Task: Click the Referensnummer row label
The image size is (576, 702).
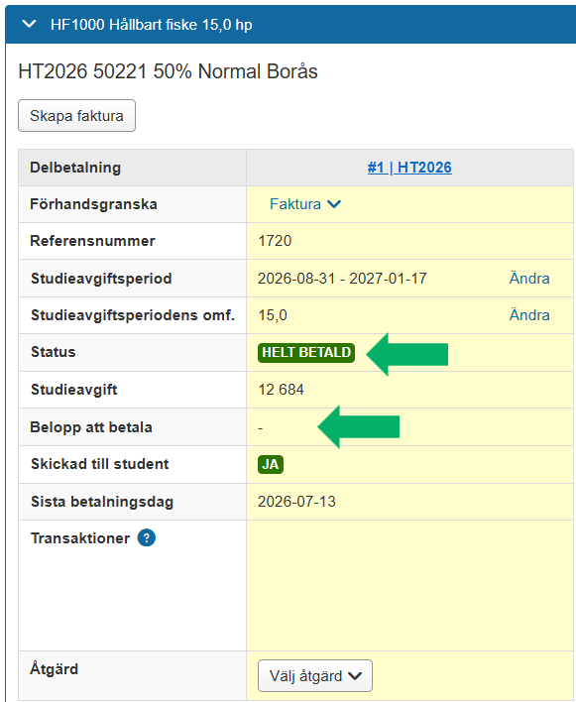Action: (x=92, y=241)
